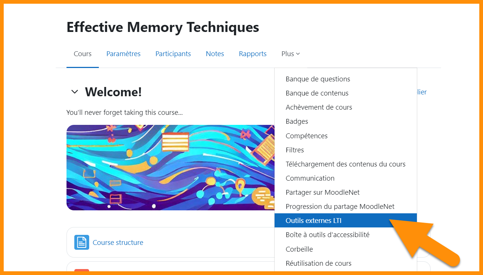Select Achèvement de cours
The width and height of the screenshot is (483, 275).
(319, 107)
